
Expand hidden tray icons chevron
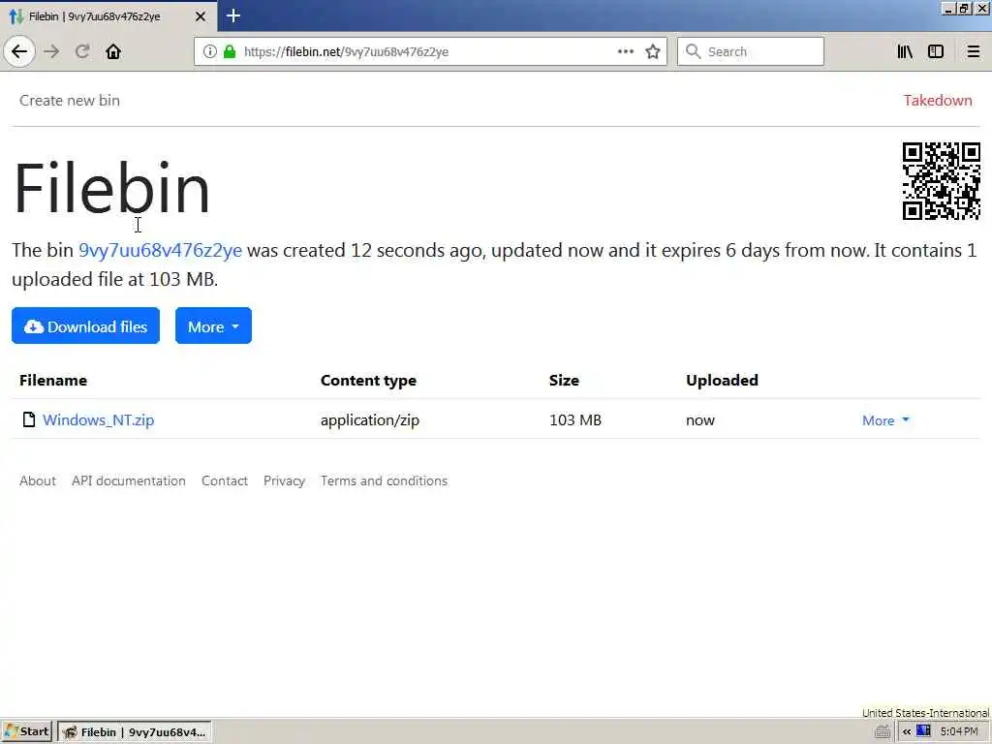[x=907, y=732]
